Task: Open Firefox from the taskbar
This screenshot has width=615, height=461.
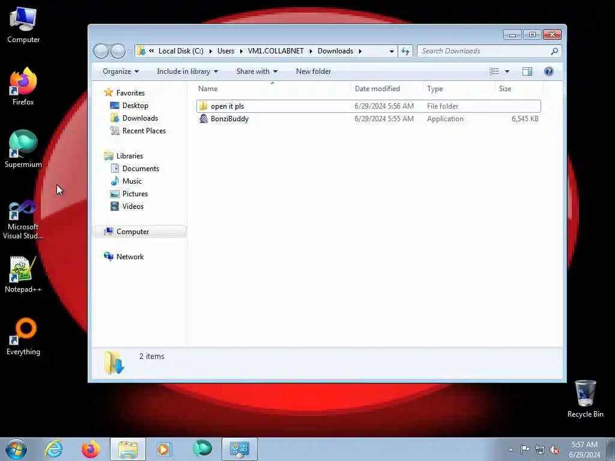Action: 91,449
